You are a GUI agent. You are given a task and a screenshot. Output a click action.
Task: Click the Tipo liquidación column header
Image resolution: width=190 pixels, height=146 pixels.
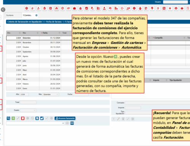tap(176, 80)
